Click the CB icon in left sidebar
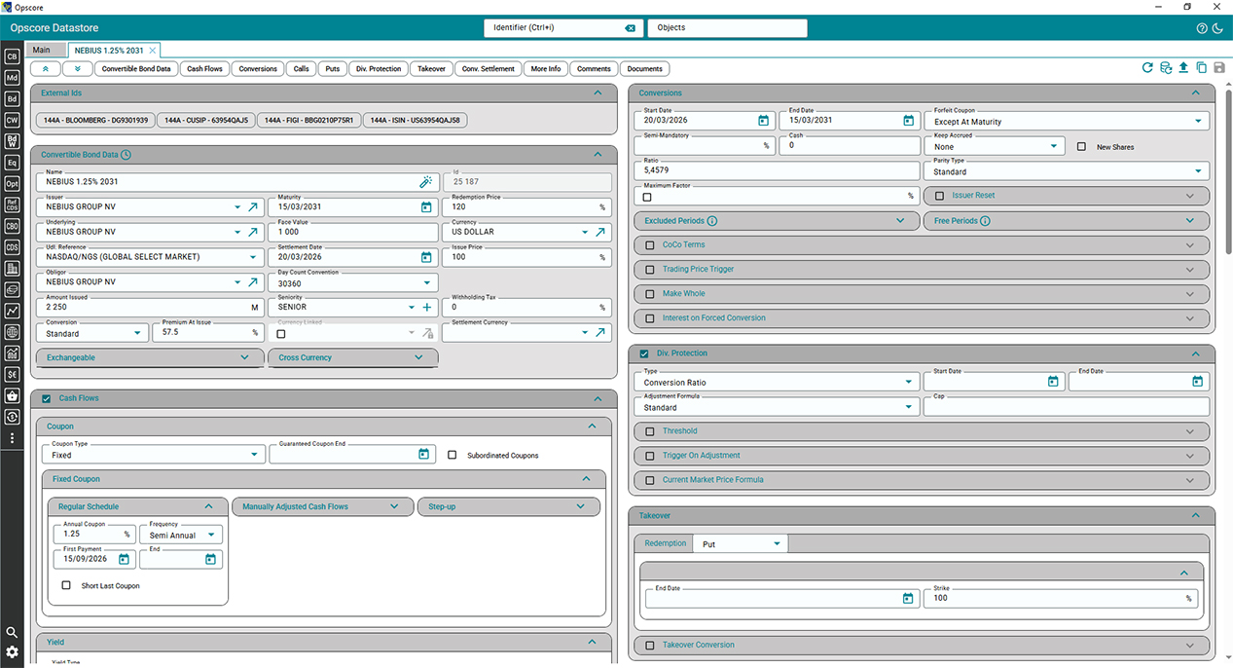Image resolution: width=1233 pixels, height=668 pixels. tap(12, 56)
